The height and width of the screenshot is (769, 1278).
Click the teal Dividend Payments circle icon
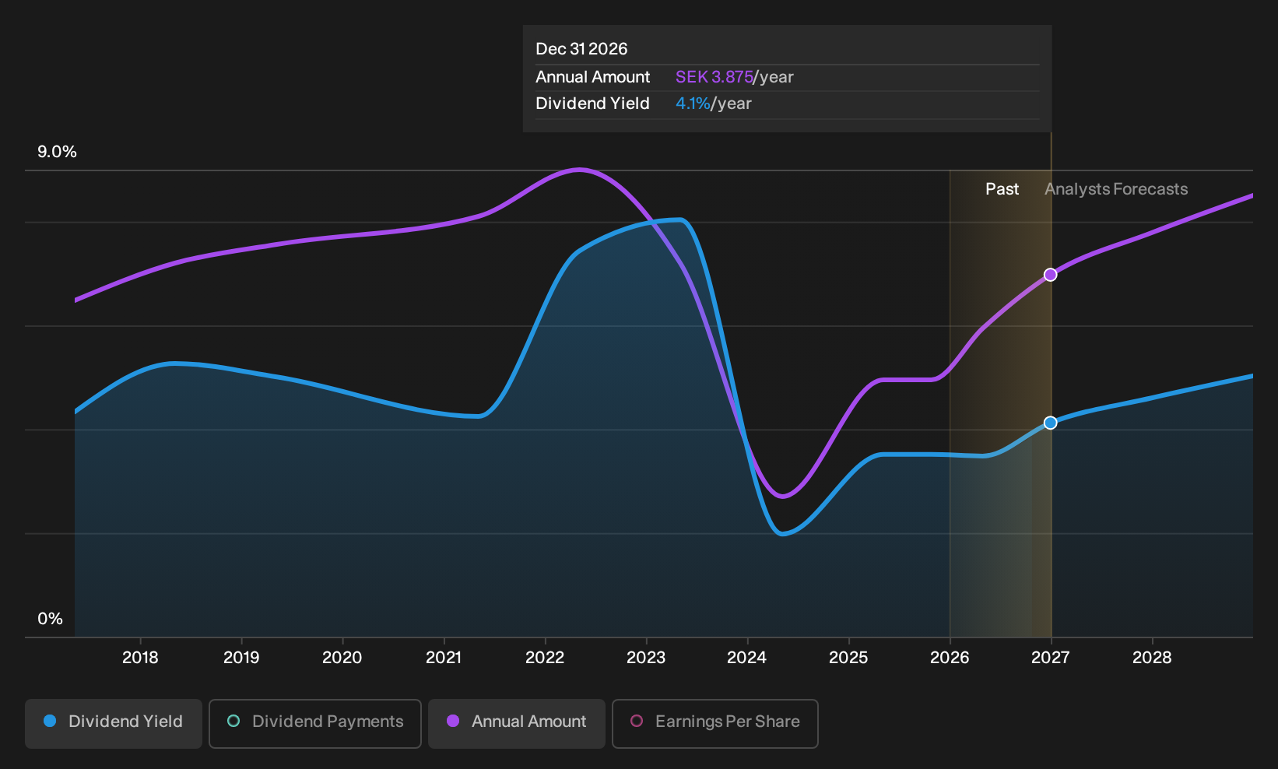tap(233, 721)
